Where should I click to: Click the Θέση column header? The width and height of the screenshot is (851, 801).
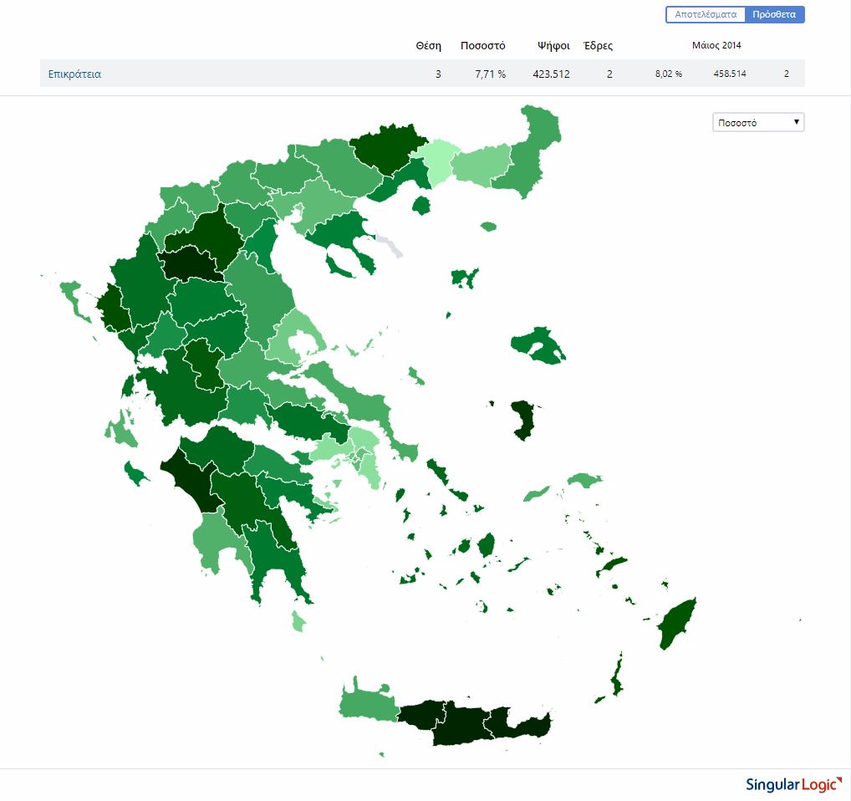coord(428,46)
